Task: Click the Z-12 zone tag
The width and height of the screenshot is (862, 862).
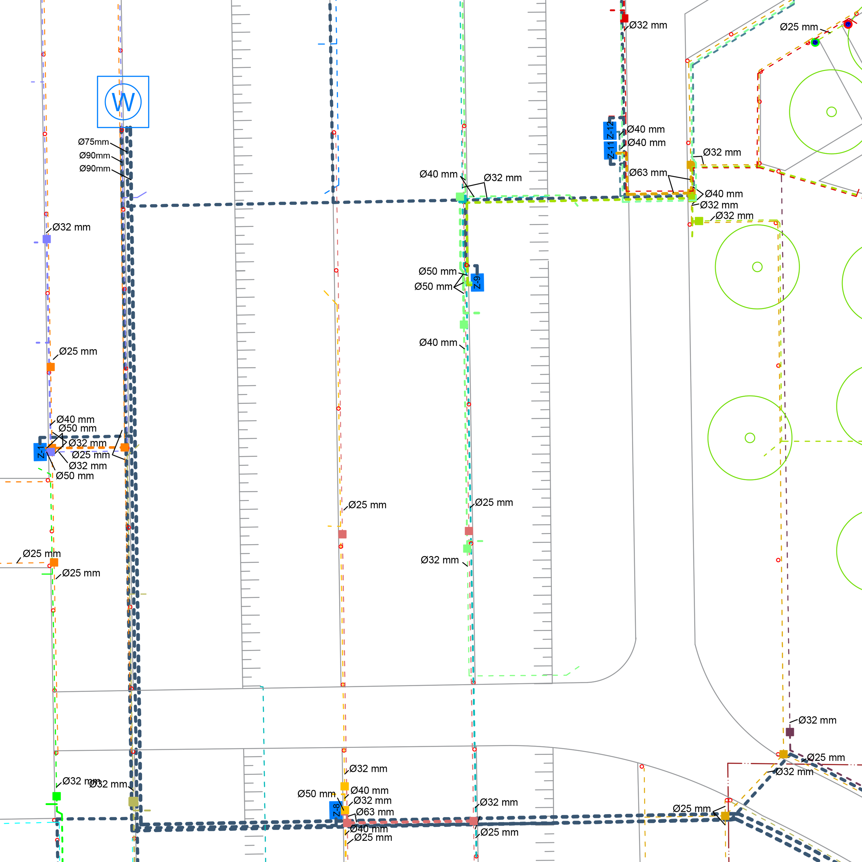Action: pyautogui.click(x=609, y=130)
